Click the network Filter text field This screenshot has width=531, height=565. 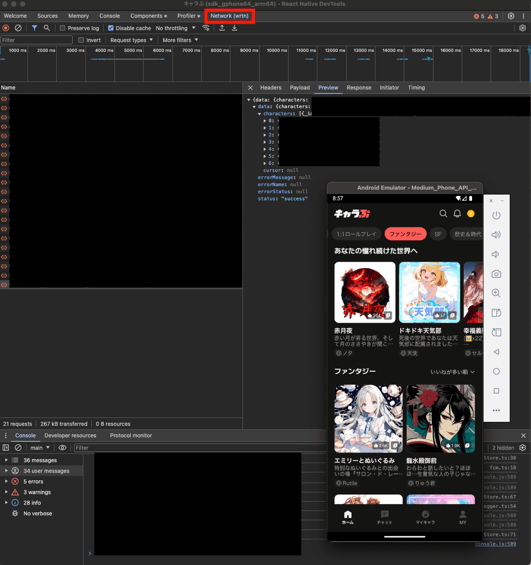pyautogui.click(x=36, y=40)
